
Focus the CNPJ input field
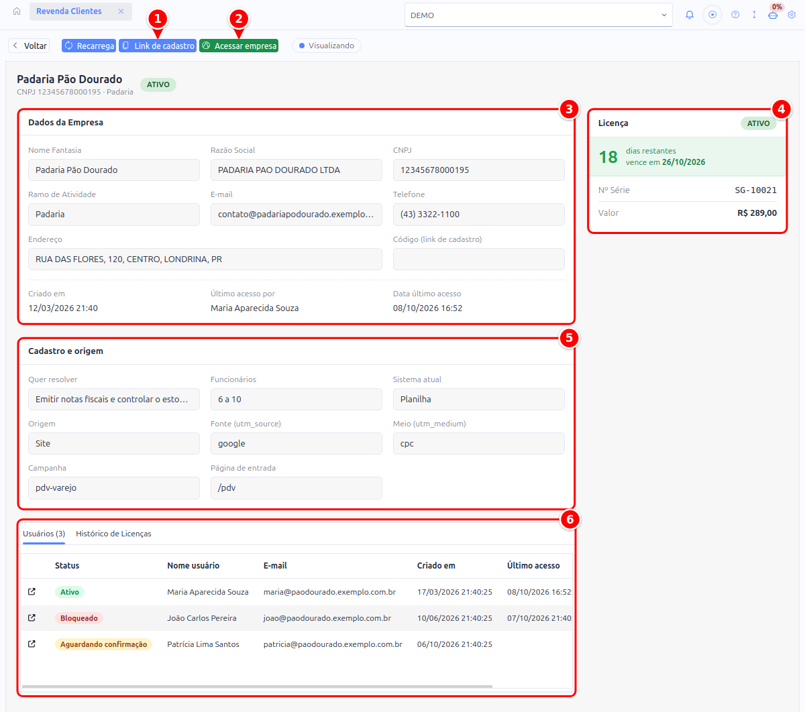click(479, 170)
